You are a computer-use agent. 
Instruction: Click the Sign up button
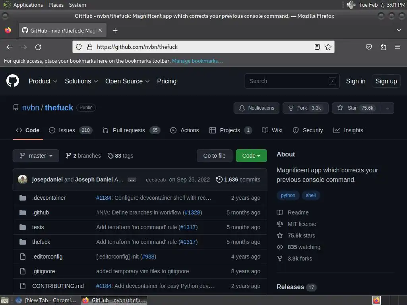coord(386,81)
